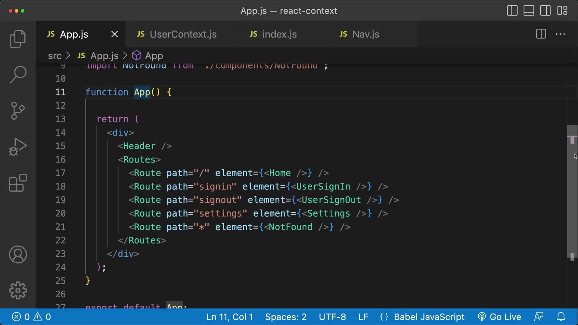Click Babel JavaScript language mode
This screenshot has width=578, height=325.
tap(429, 317)
